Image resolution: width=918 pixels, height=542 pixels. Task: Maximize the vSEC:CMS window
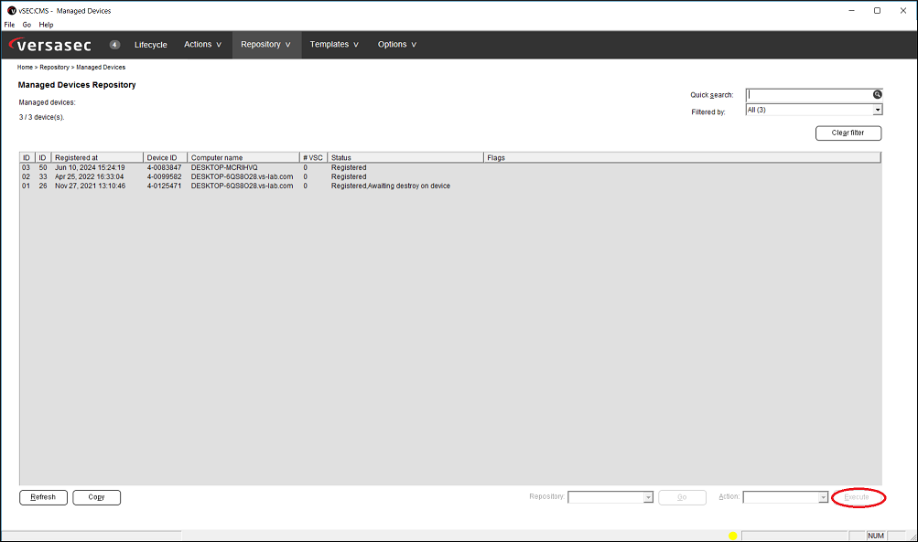[x=877, y=11]
